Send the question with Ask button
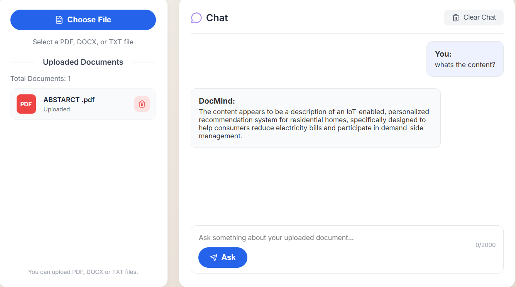 223,257
